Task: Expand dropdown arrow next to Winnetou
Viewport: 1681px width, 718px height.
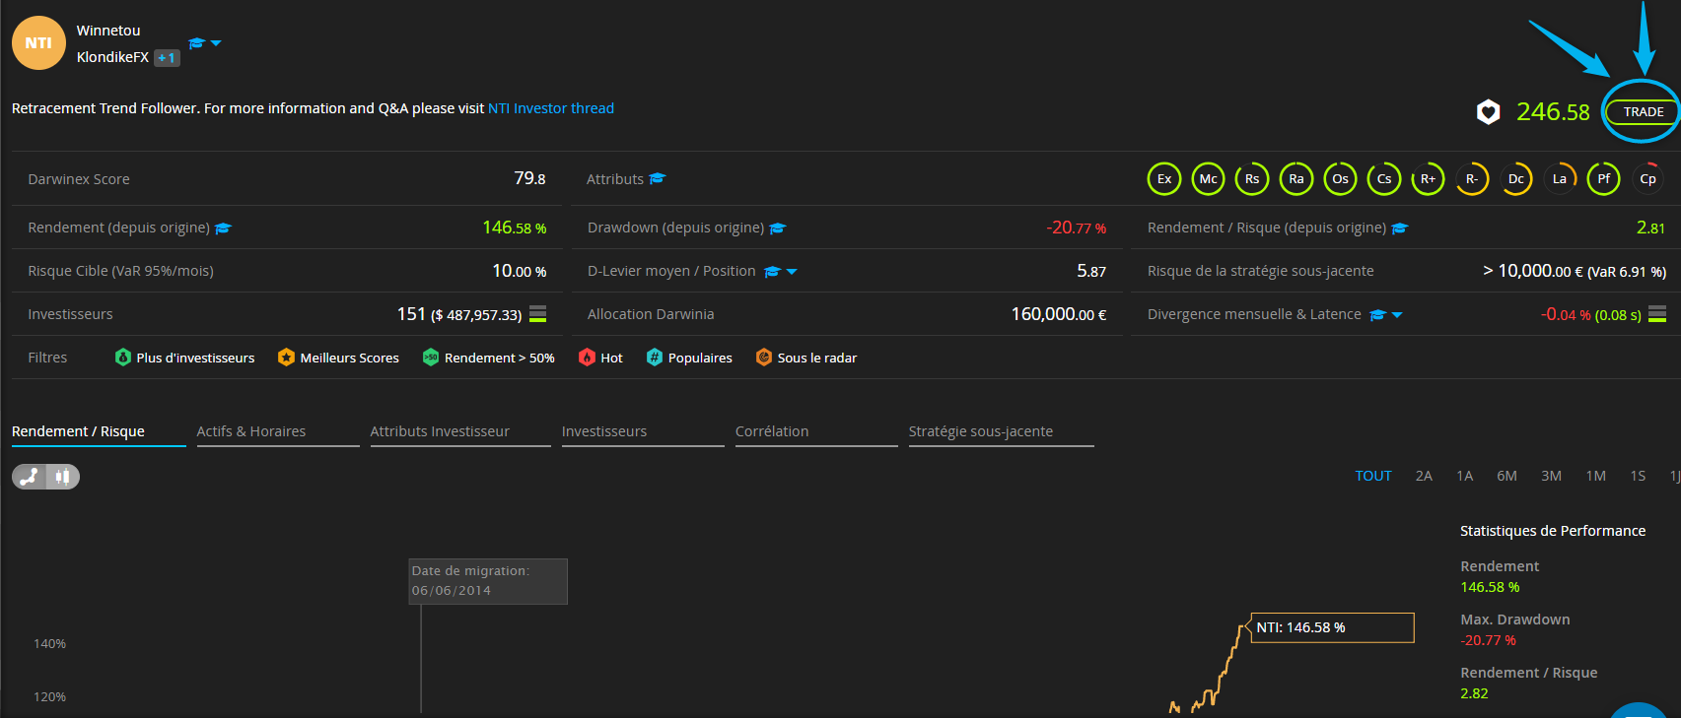Action: 216,43
